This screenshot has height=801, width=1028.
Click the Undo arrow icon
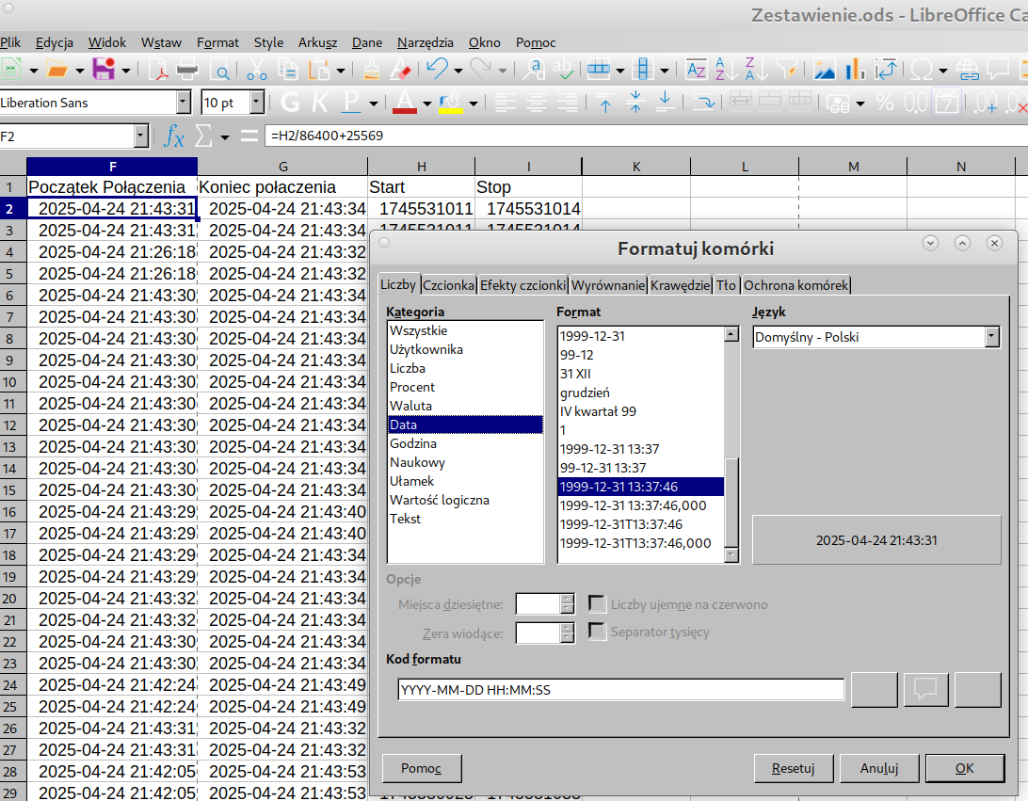coord(436,69)
